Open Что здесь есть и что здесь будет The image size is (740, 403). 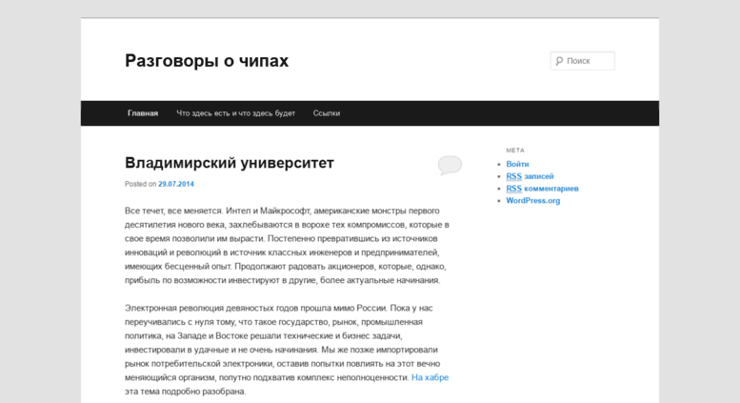coord(235,113)
